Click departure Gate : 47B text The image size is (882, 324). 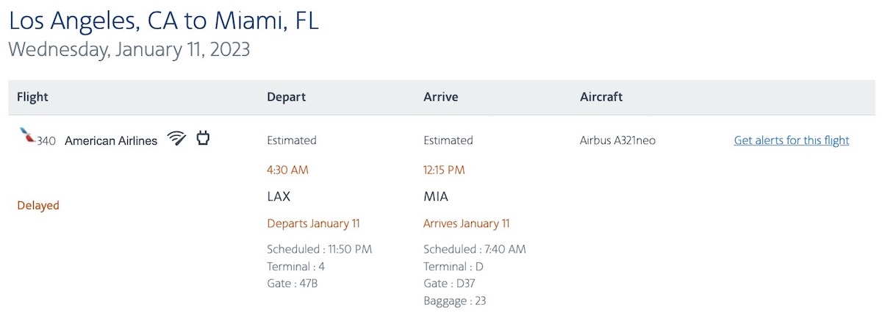click(x=293, y=283)
